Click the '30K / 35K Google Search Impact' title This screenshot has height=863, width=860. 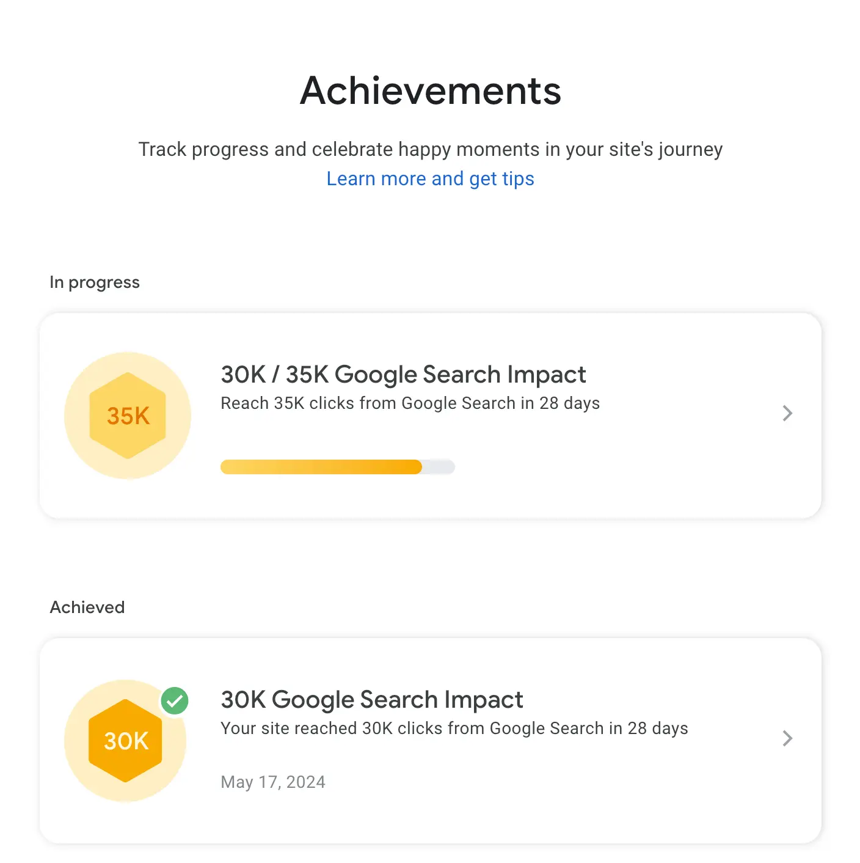click(x=403, y=375)
